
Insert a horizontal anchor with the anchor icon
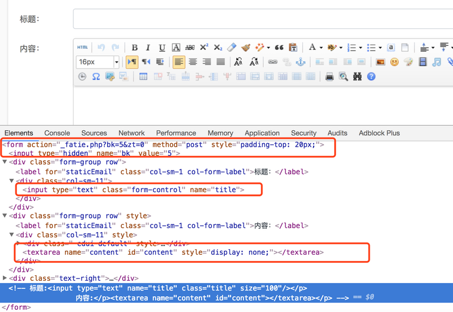pos(301,62)
